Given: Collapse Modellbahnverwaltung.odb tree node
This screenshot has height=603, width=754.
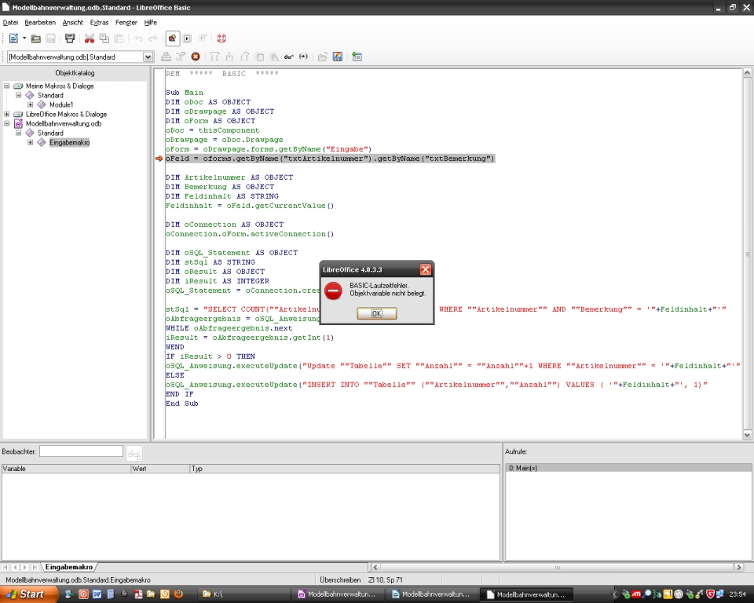Looking at the screenshot, I should coord(7,123).
